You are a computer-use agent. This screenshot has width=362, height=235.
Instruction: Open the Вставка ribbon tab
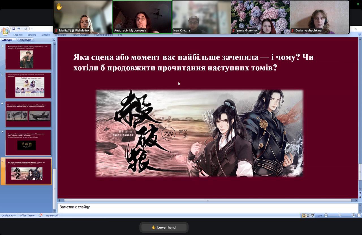coord(32,35)
